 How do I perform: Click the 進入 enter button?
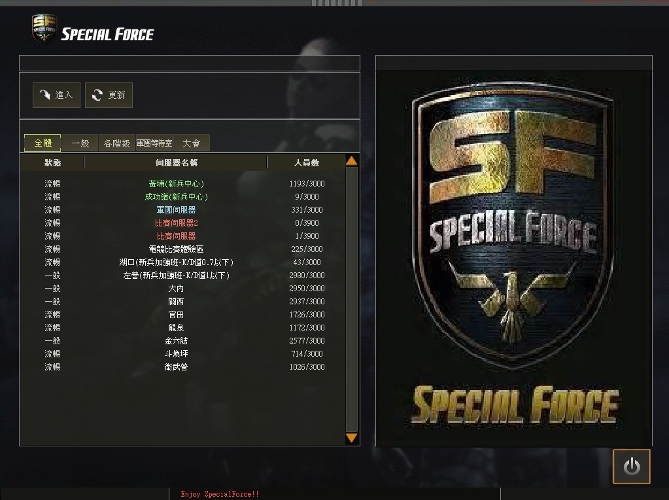click(56, 95)
